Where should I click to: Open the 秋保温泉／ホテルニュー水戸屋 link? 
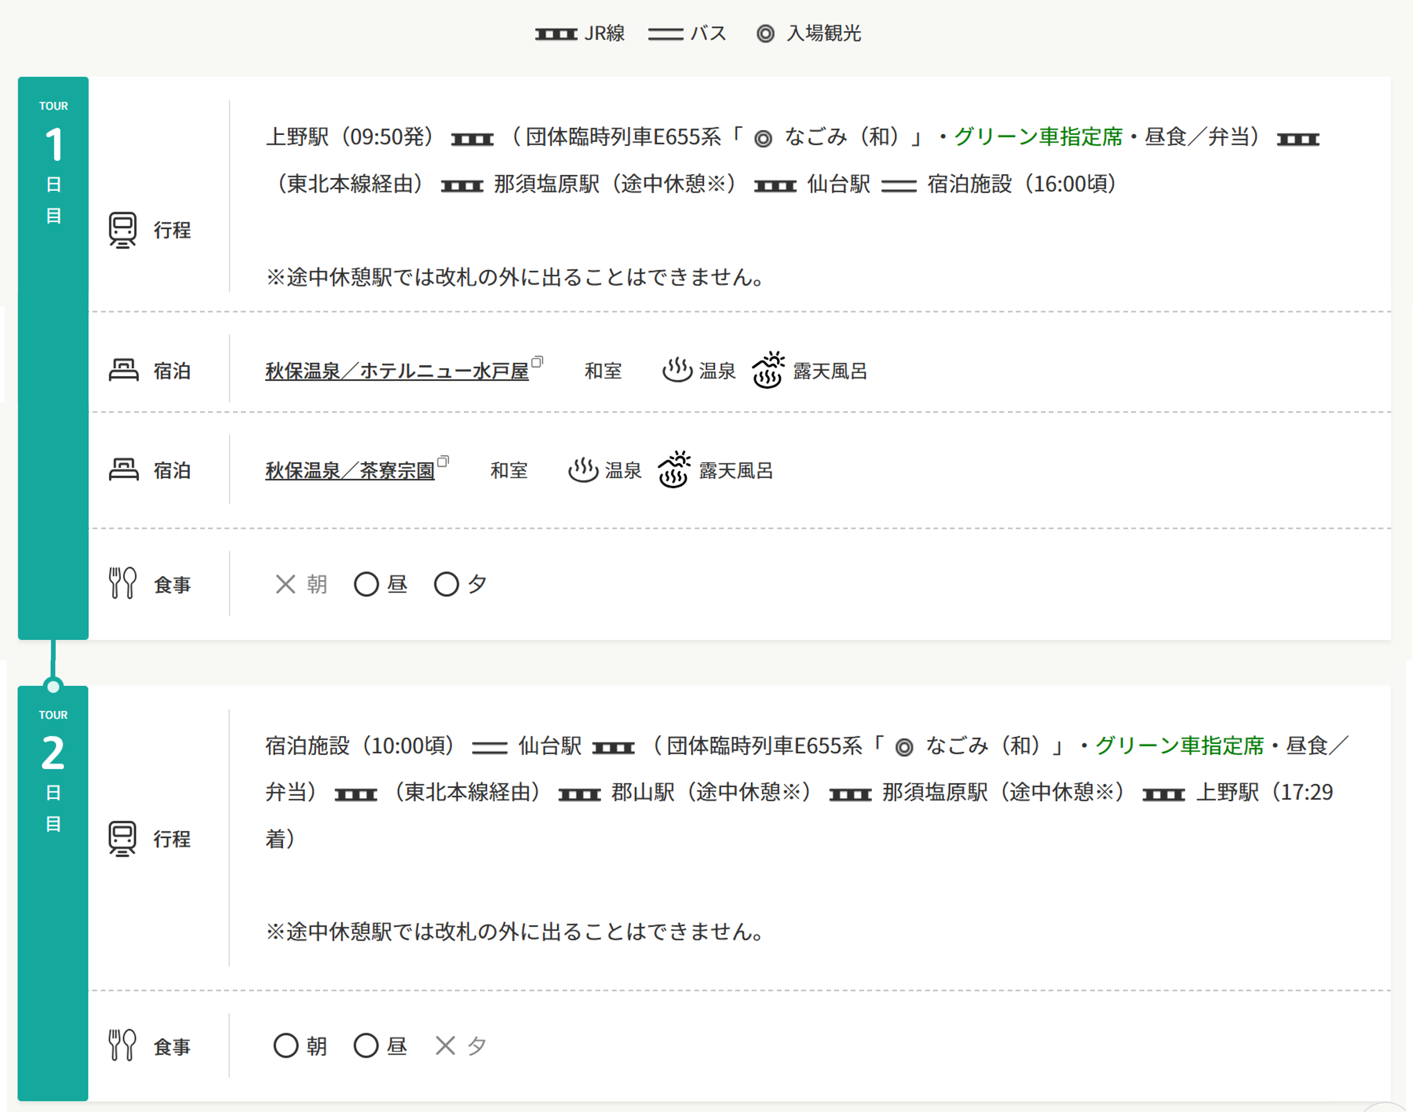coord(397,371)
